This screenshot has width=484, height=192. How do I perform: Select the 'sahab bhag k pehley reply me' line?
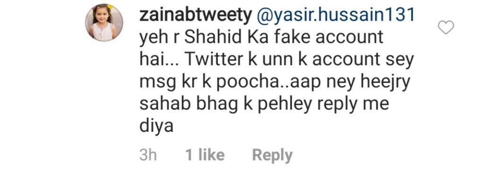pyautogui.click(x=264, y=104)
